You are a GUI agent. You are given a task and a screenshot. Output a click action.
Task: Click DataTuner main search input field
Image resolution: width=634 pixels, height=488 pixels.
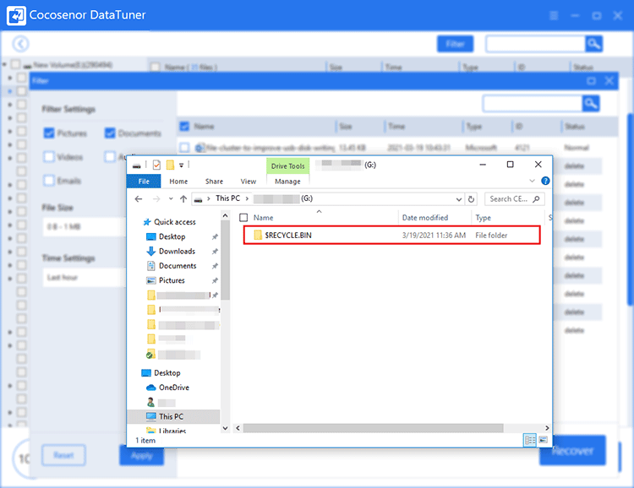tap(535, 44)
